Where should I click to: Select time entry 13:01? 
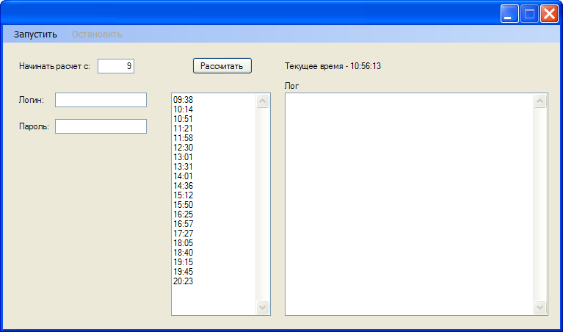pyautogui.click(x=183, y=157)
